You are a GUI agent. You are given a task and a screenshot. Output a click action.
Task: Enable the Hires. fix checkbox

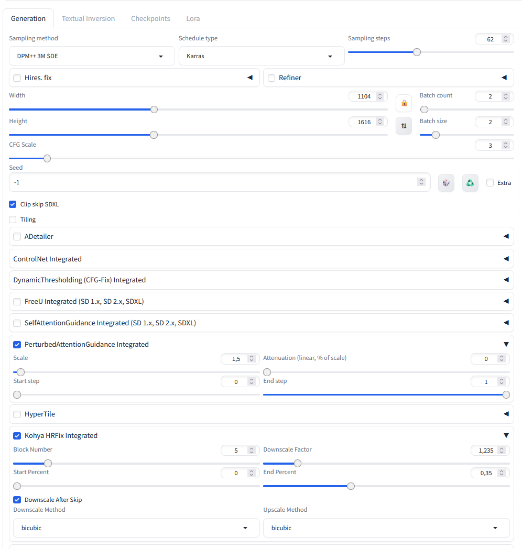pyautogui.click(x=17, y=78)
